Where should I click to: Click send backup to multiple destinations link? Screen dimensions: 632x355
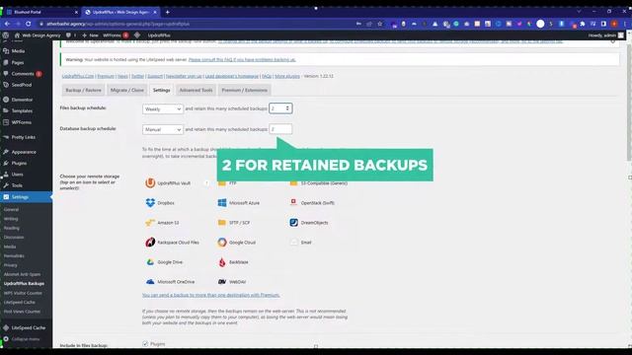point(210,295)
